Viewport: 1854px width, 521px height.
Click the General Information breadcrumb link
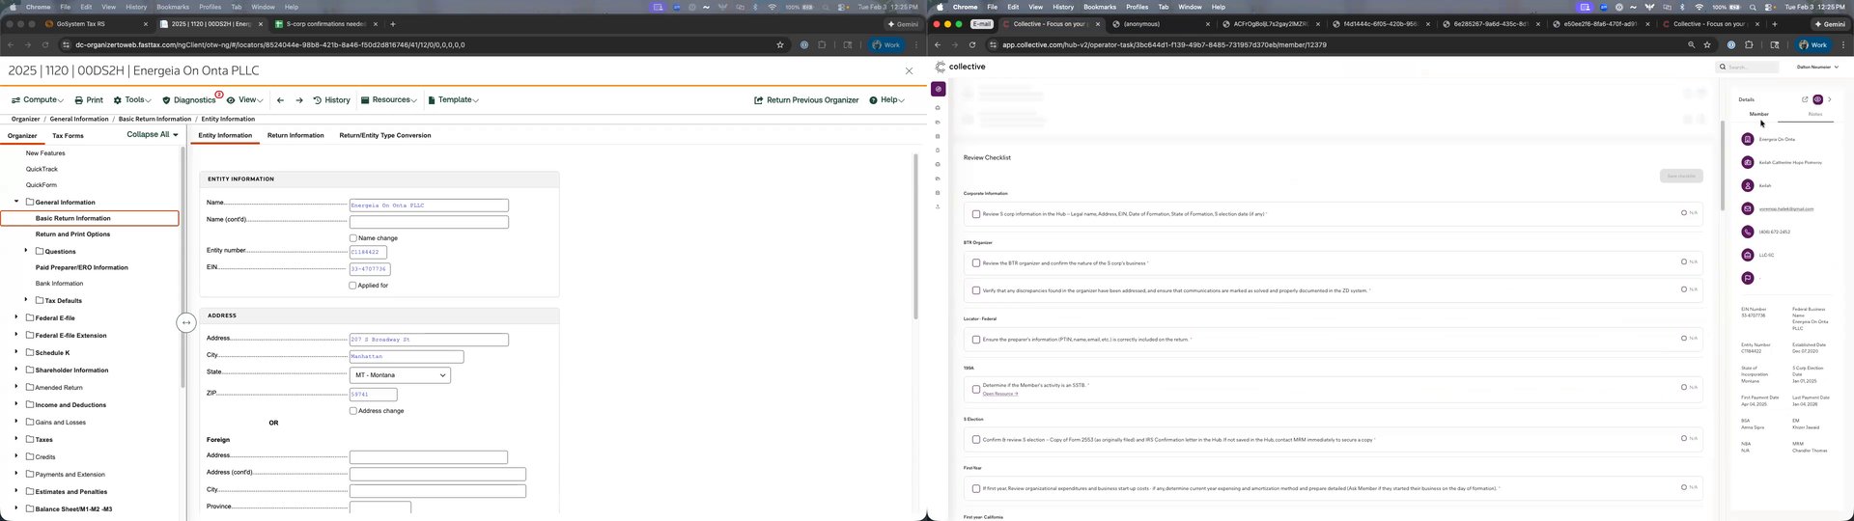coord(79,119)
